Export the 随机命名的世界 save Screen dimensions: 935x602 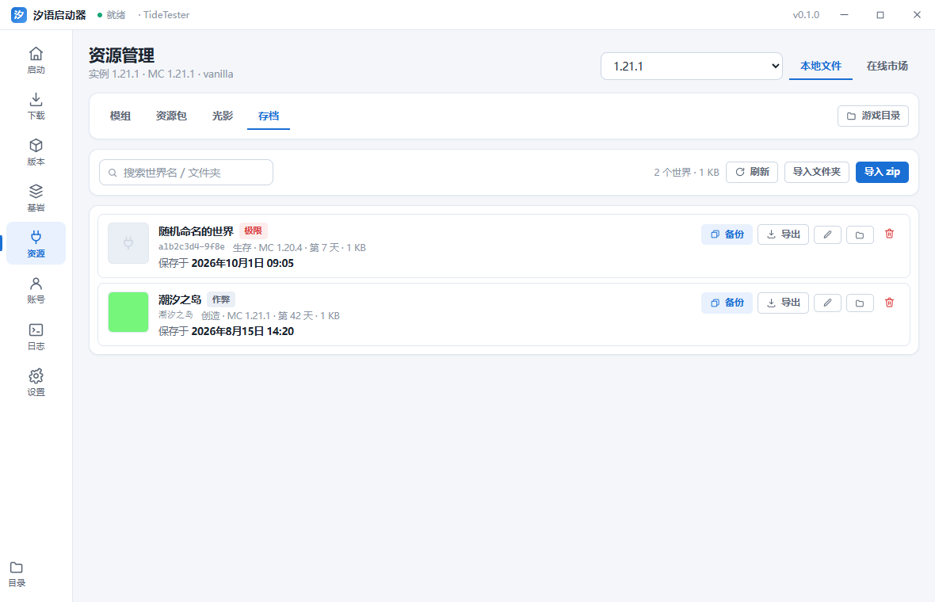783,234
